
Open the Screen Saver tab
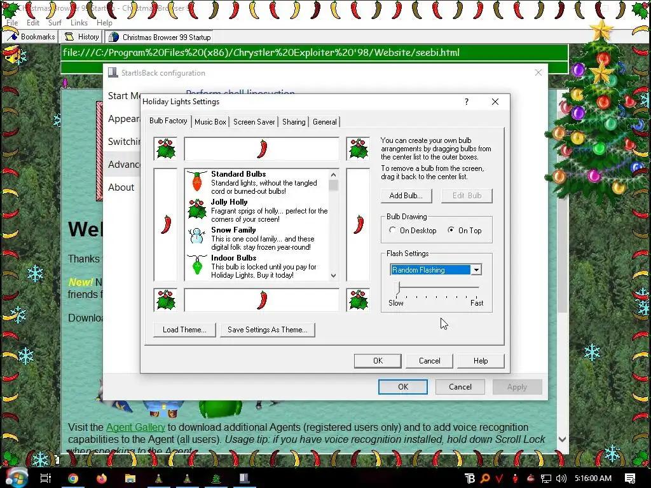254,122
